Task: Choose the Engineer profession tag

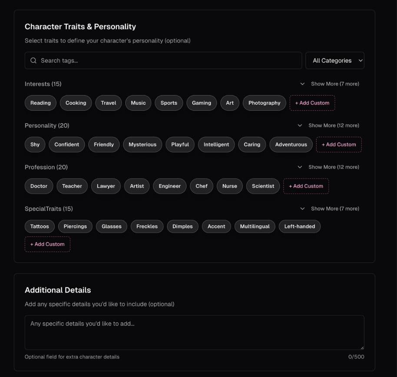Action: click(169, 186)
